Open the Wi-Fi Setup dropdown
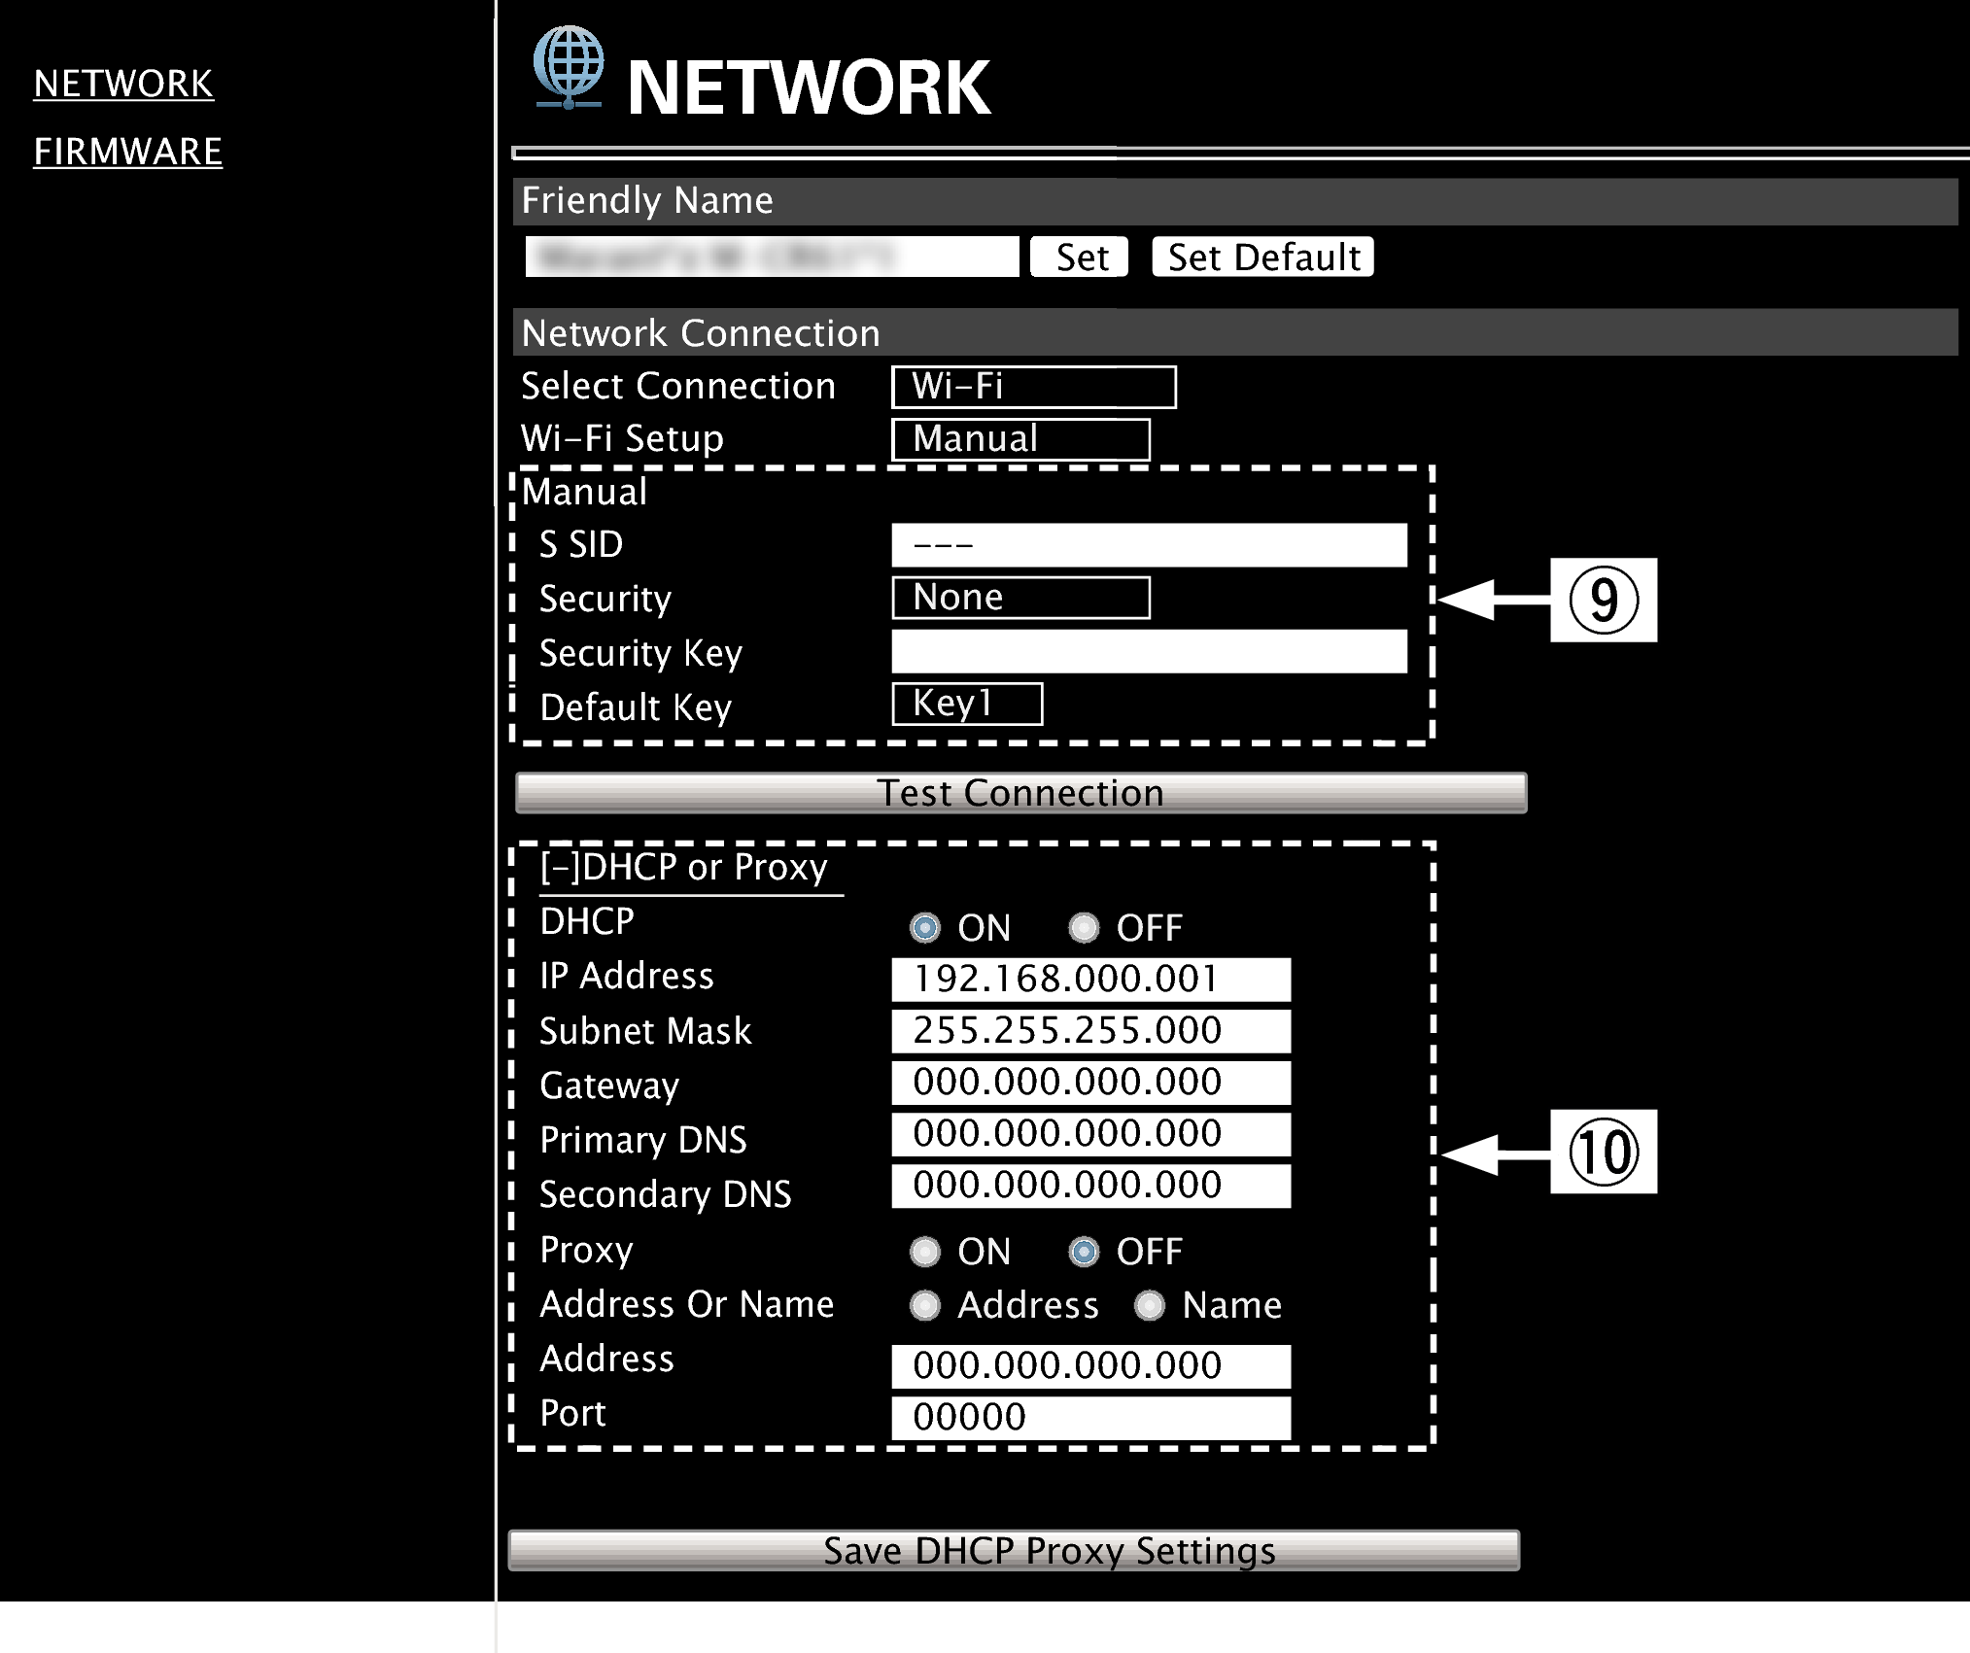This screenshot has height=1653, width=1970. 1020,439
